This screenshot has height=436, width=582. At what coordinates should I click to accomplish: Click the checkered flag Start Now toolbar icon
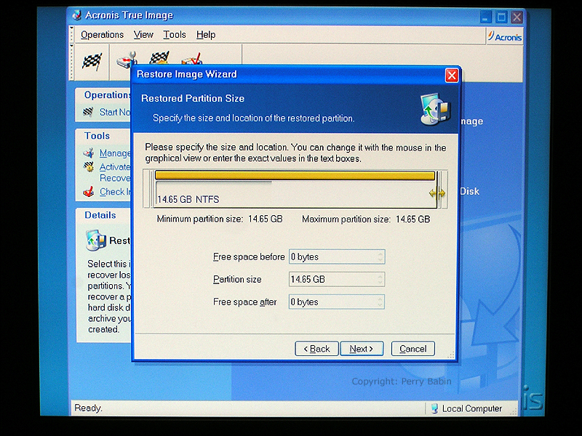92,62
